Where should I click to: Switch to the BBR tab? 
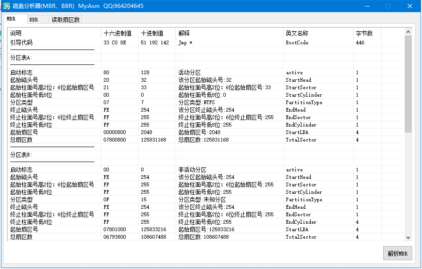[x=38, y=20]
